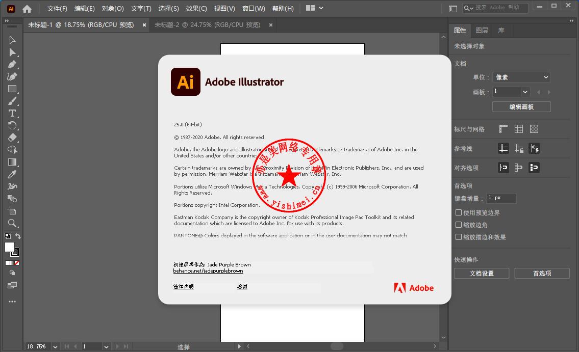Open arrange documents layout icon

311,8
